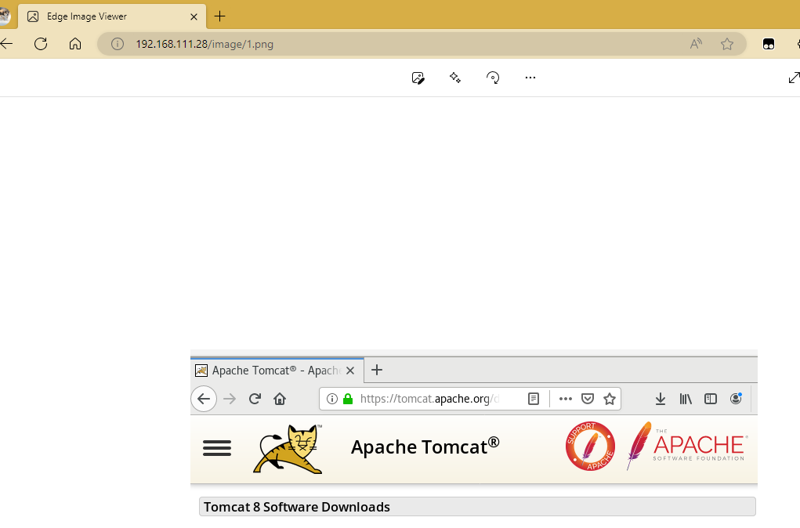
Task: Open the image edit tool in viewer toolbar
Action: coord(418,78)
